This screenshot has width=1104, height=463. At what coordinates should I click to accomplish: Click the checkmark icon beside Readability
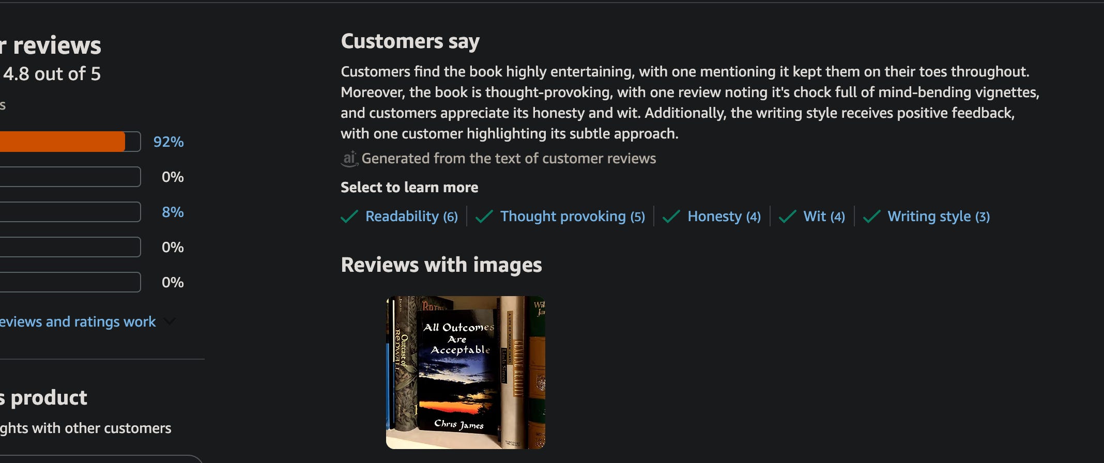pyautogui.click(x=349, y=217)
